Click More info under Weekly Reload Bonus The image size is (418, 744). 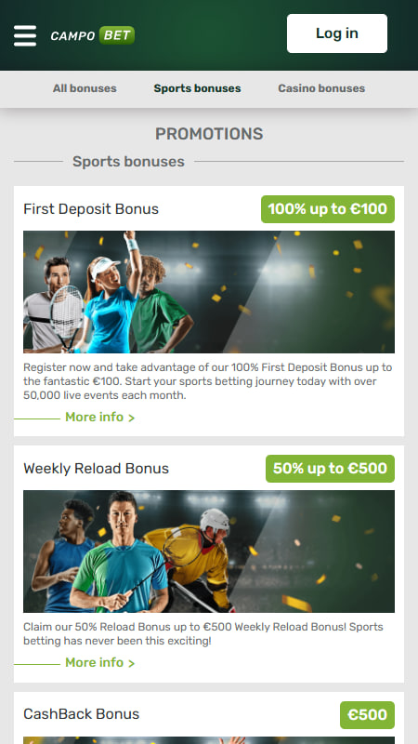100,662
